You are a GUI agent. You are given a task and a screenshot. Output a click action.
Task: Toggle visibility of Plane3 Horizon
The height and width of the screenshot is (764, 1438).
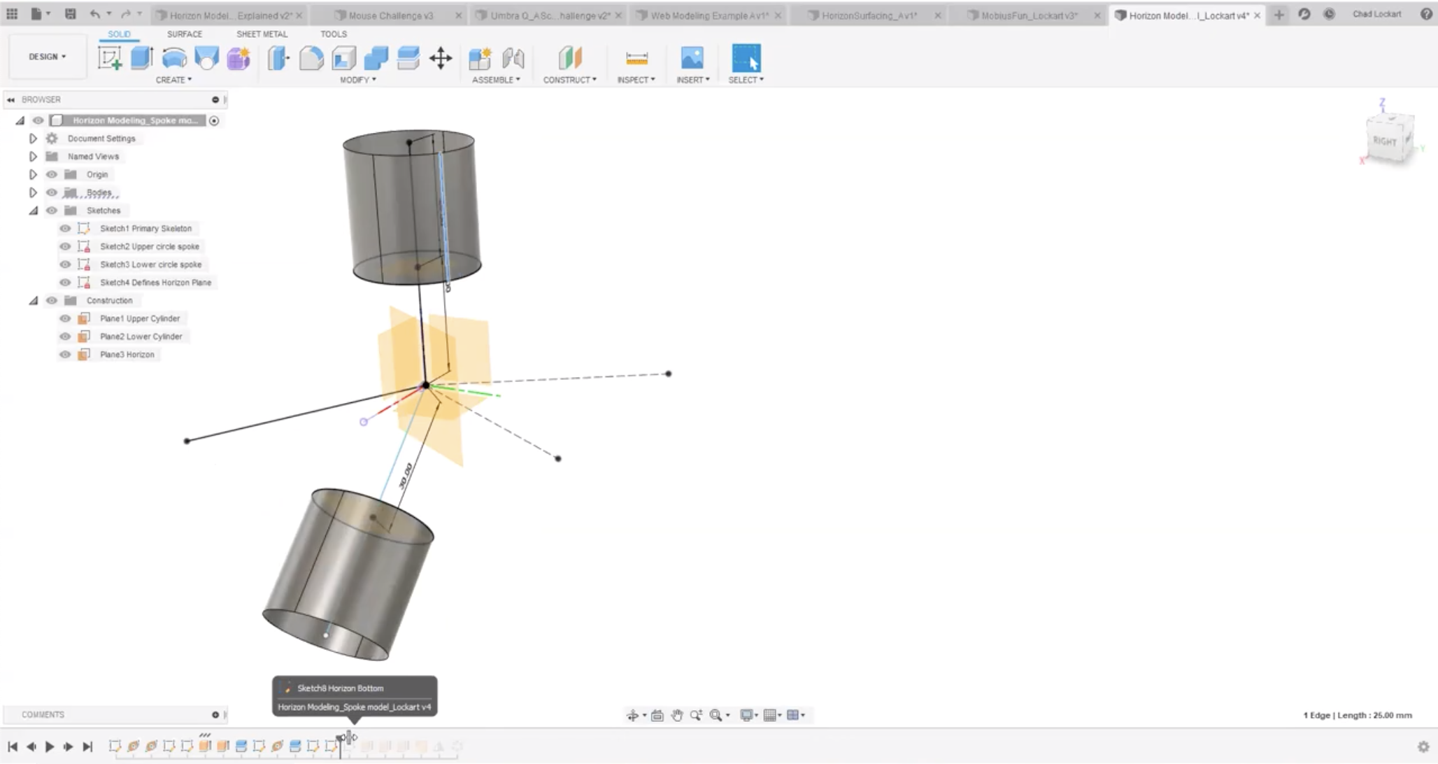coord(65,355)
